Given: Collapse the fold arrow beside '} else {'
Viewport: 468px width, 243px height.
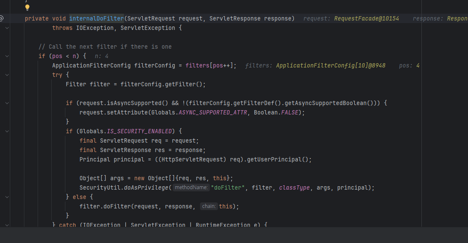Looking at the screenshot, I should pos(7,197).
